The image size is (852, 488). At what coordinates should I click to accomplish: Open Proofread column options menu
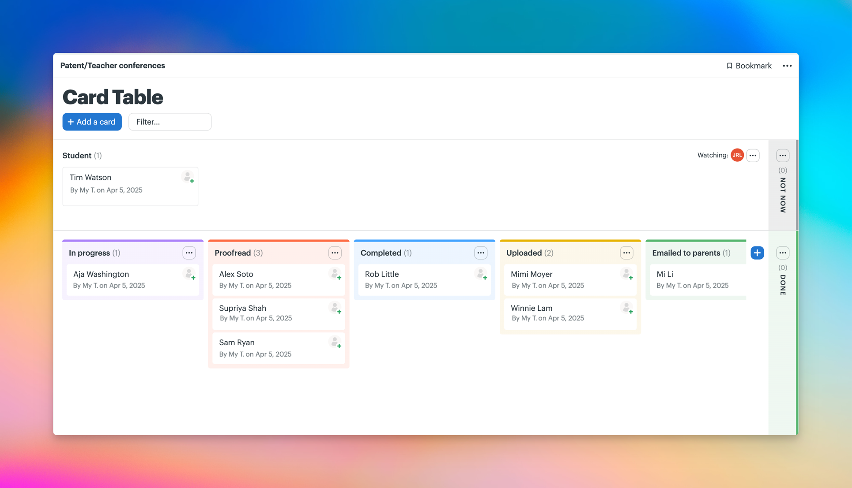coord(335,253)
